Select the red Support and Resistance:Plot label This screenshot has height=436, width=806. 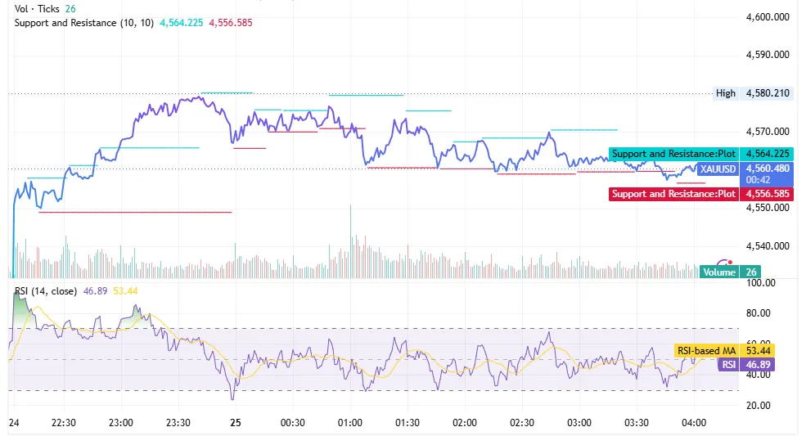pos(673,194)
